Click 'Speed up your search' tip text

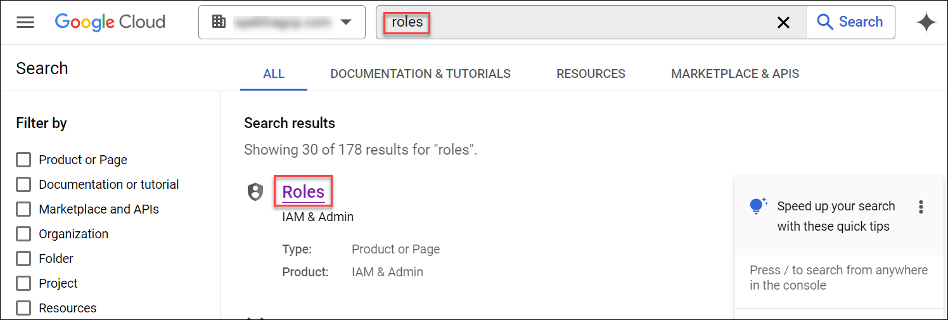tap(836, 216)
